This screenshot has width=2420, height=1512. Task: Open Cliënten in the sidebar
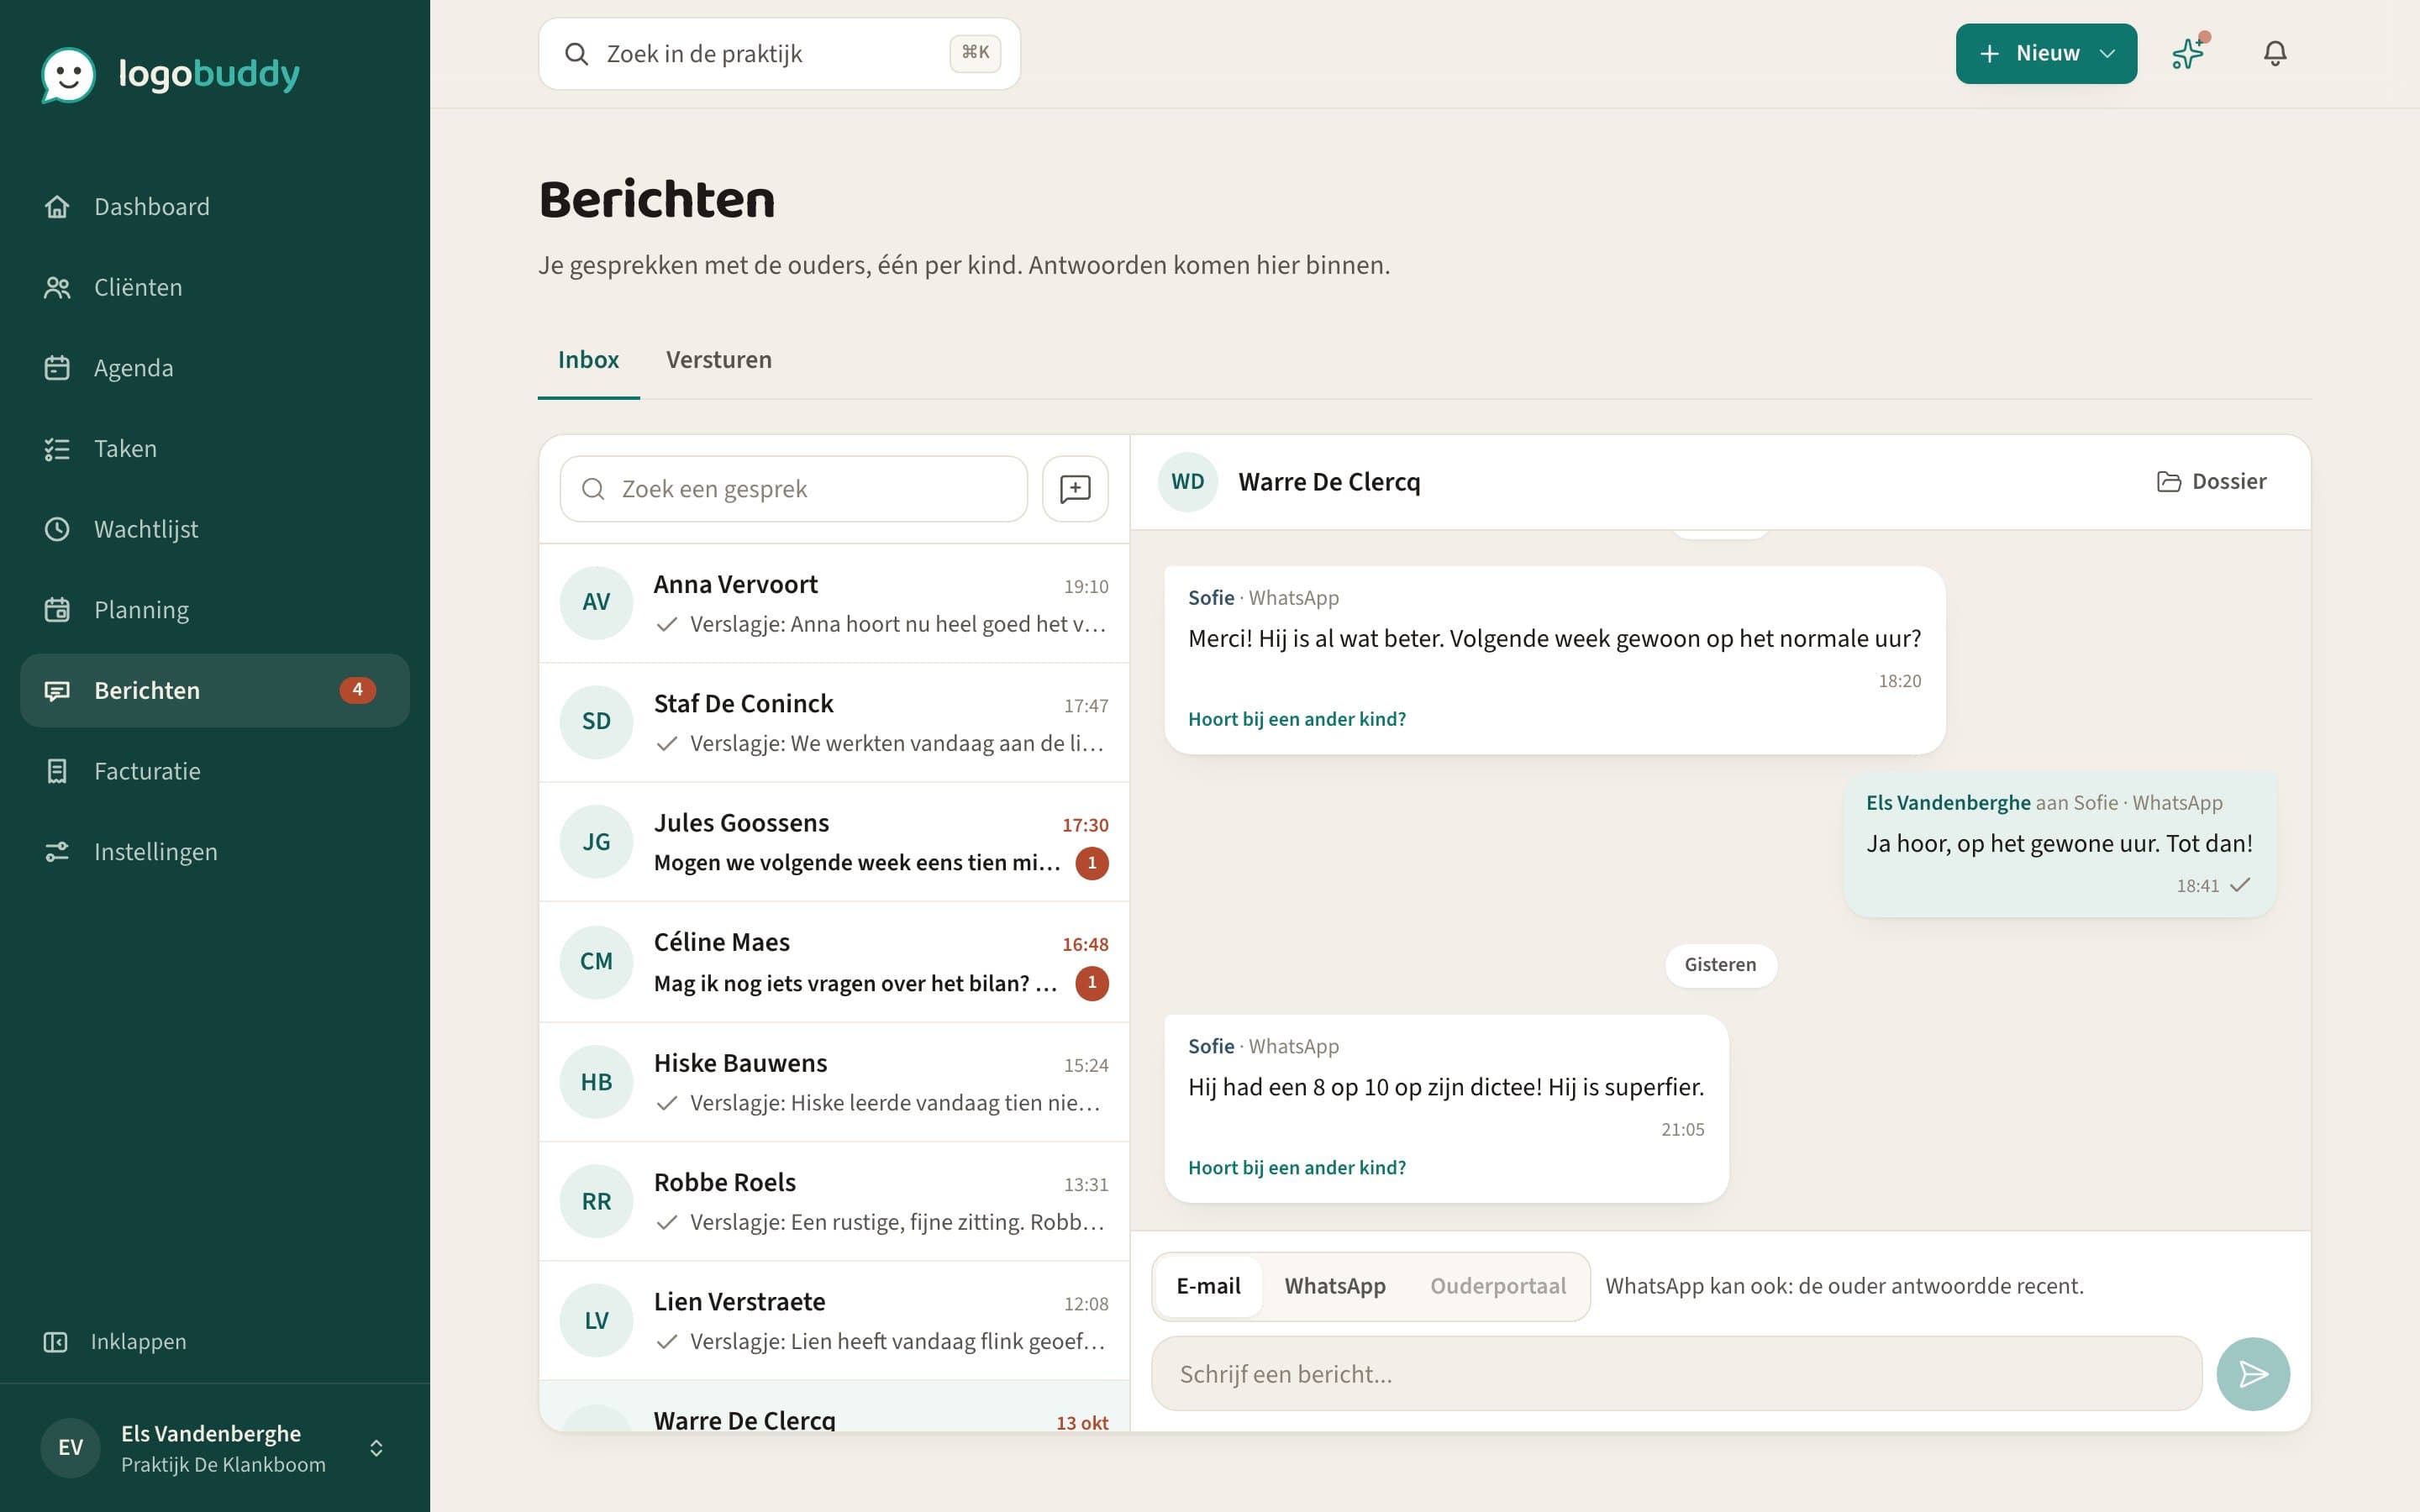215,287
